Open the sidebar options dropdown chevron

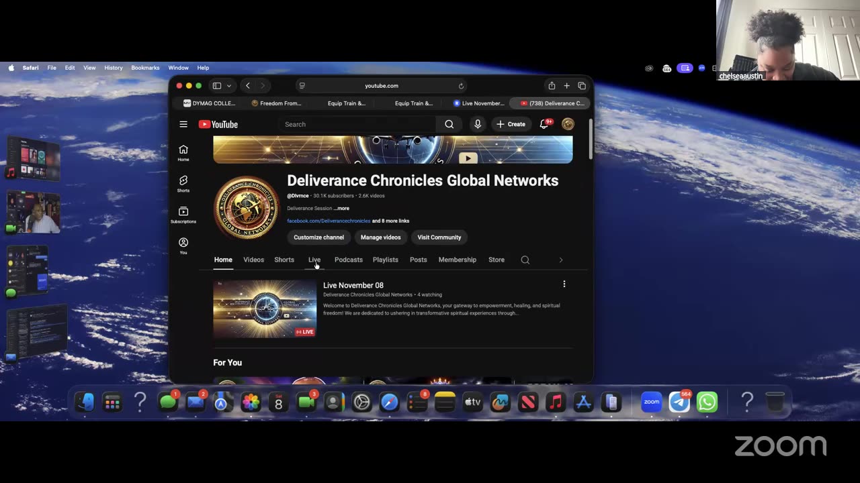tap(229, 86)
